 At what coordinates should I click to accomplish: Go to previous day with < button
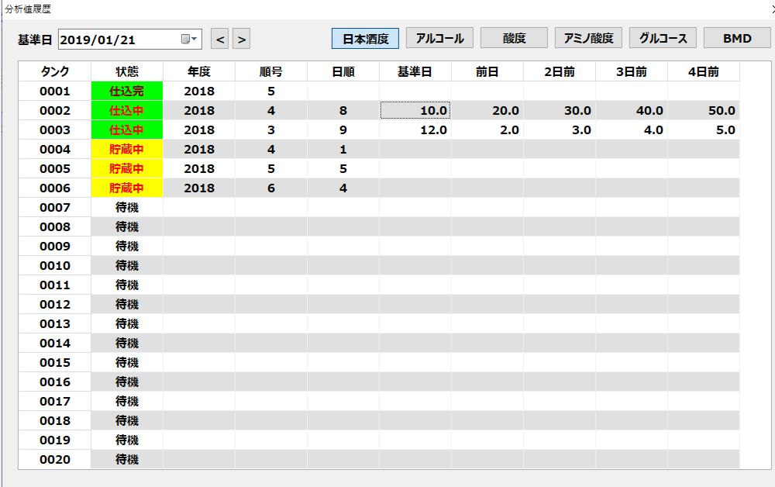pyautogui.click(x=220, y=39)
